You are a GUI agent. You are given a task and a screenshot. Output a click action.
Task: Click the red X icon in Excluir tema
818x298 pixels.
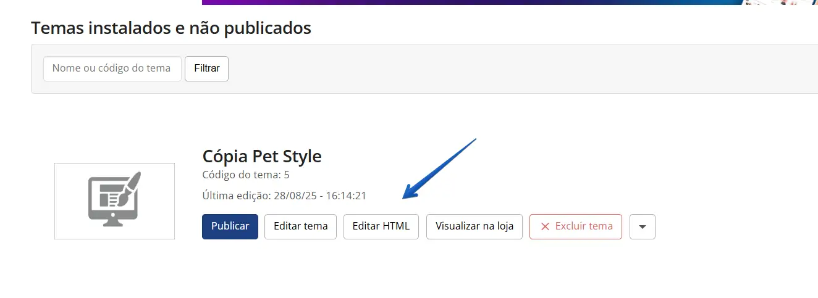(545, 226)
